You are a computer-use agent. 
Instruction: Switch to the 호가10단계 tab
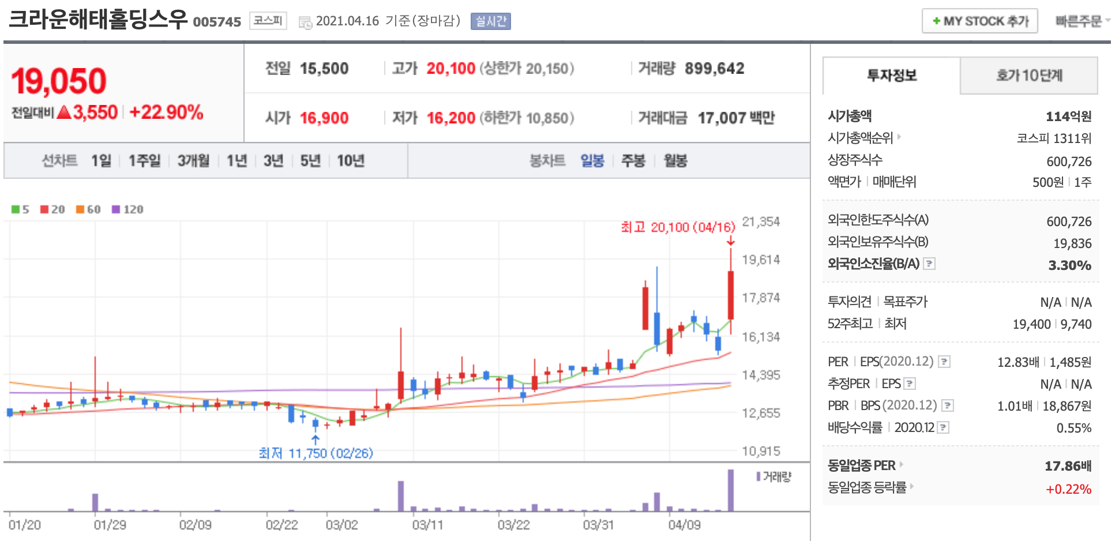[x=1029, y=75]
